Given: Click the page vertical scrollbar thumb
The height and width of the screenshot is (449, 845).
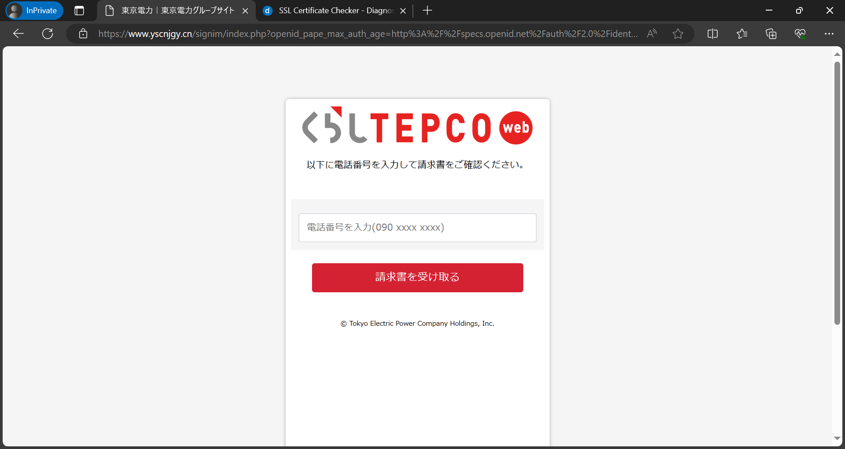Looking at the screenshot, I should pyautogui.click(x=837, y=193).
